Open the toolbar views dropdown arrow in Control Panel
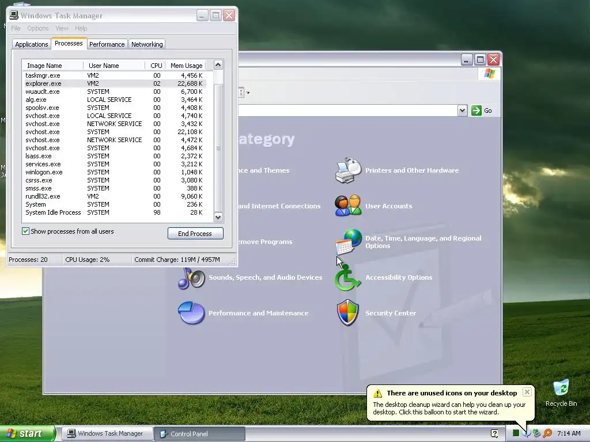The height and width of the screenshot is (442, 590). coord(248,93)
